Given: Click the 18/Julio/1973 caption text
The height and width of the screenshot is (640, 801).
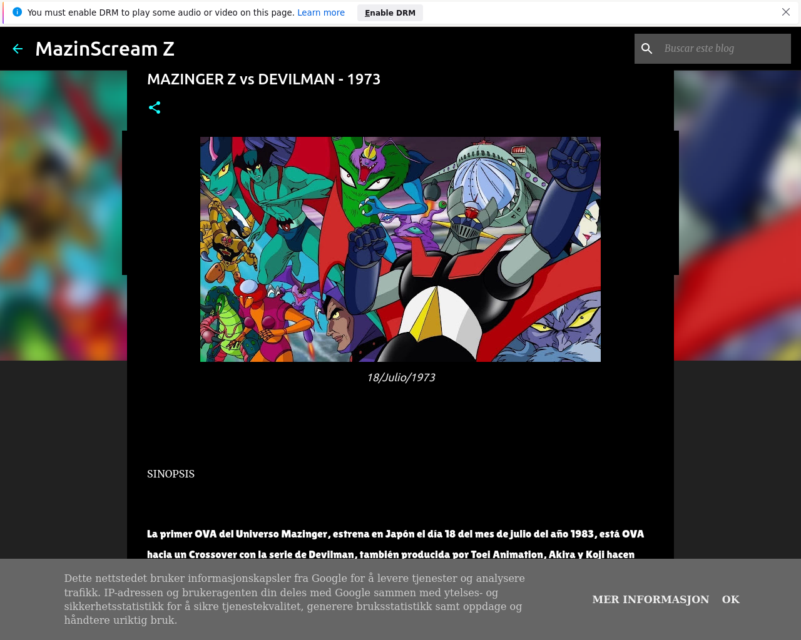Looking at the screenshot, I should (x=400, y=377).
